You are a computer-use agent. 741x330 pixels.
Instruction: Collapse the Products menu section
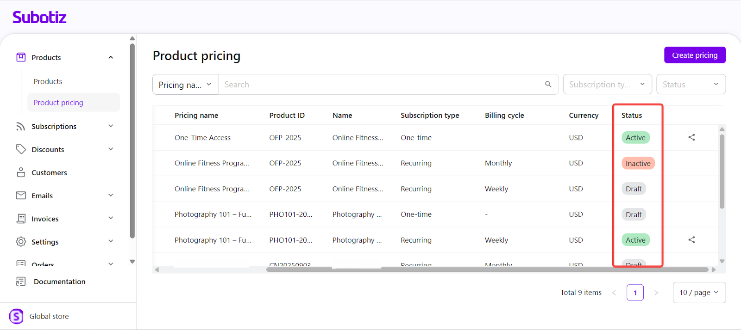(111, 57)
